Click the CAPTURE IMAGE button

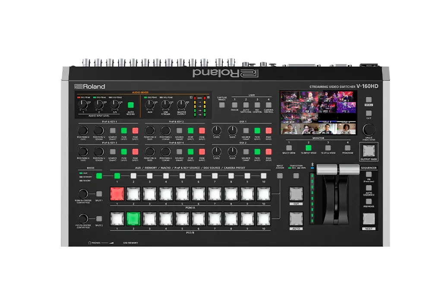point(222,105)
